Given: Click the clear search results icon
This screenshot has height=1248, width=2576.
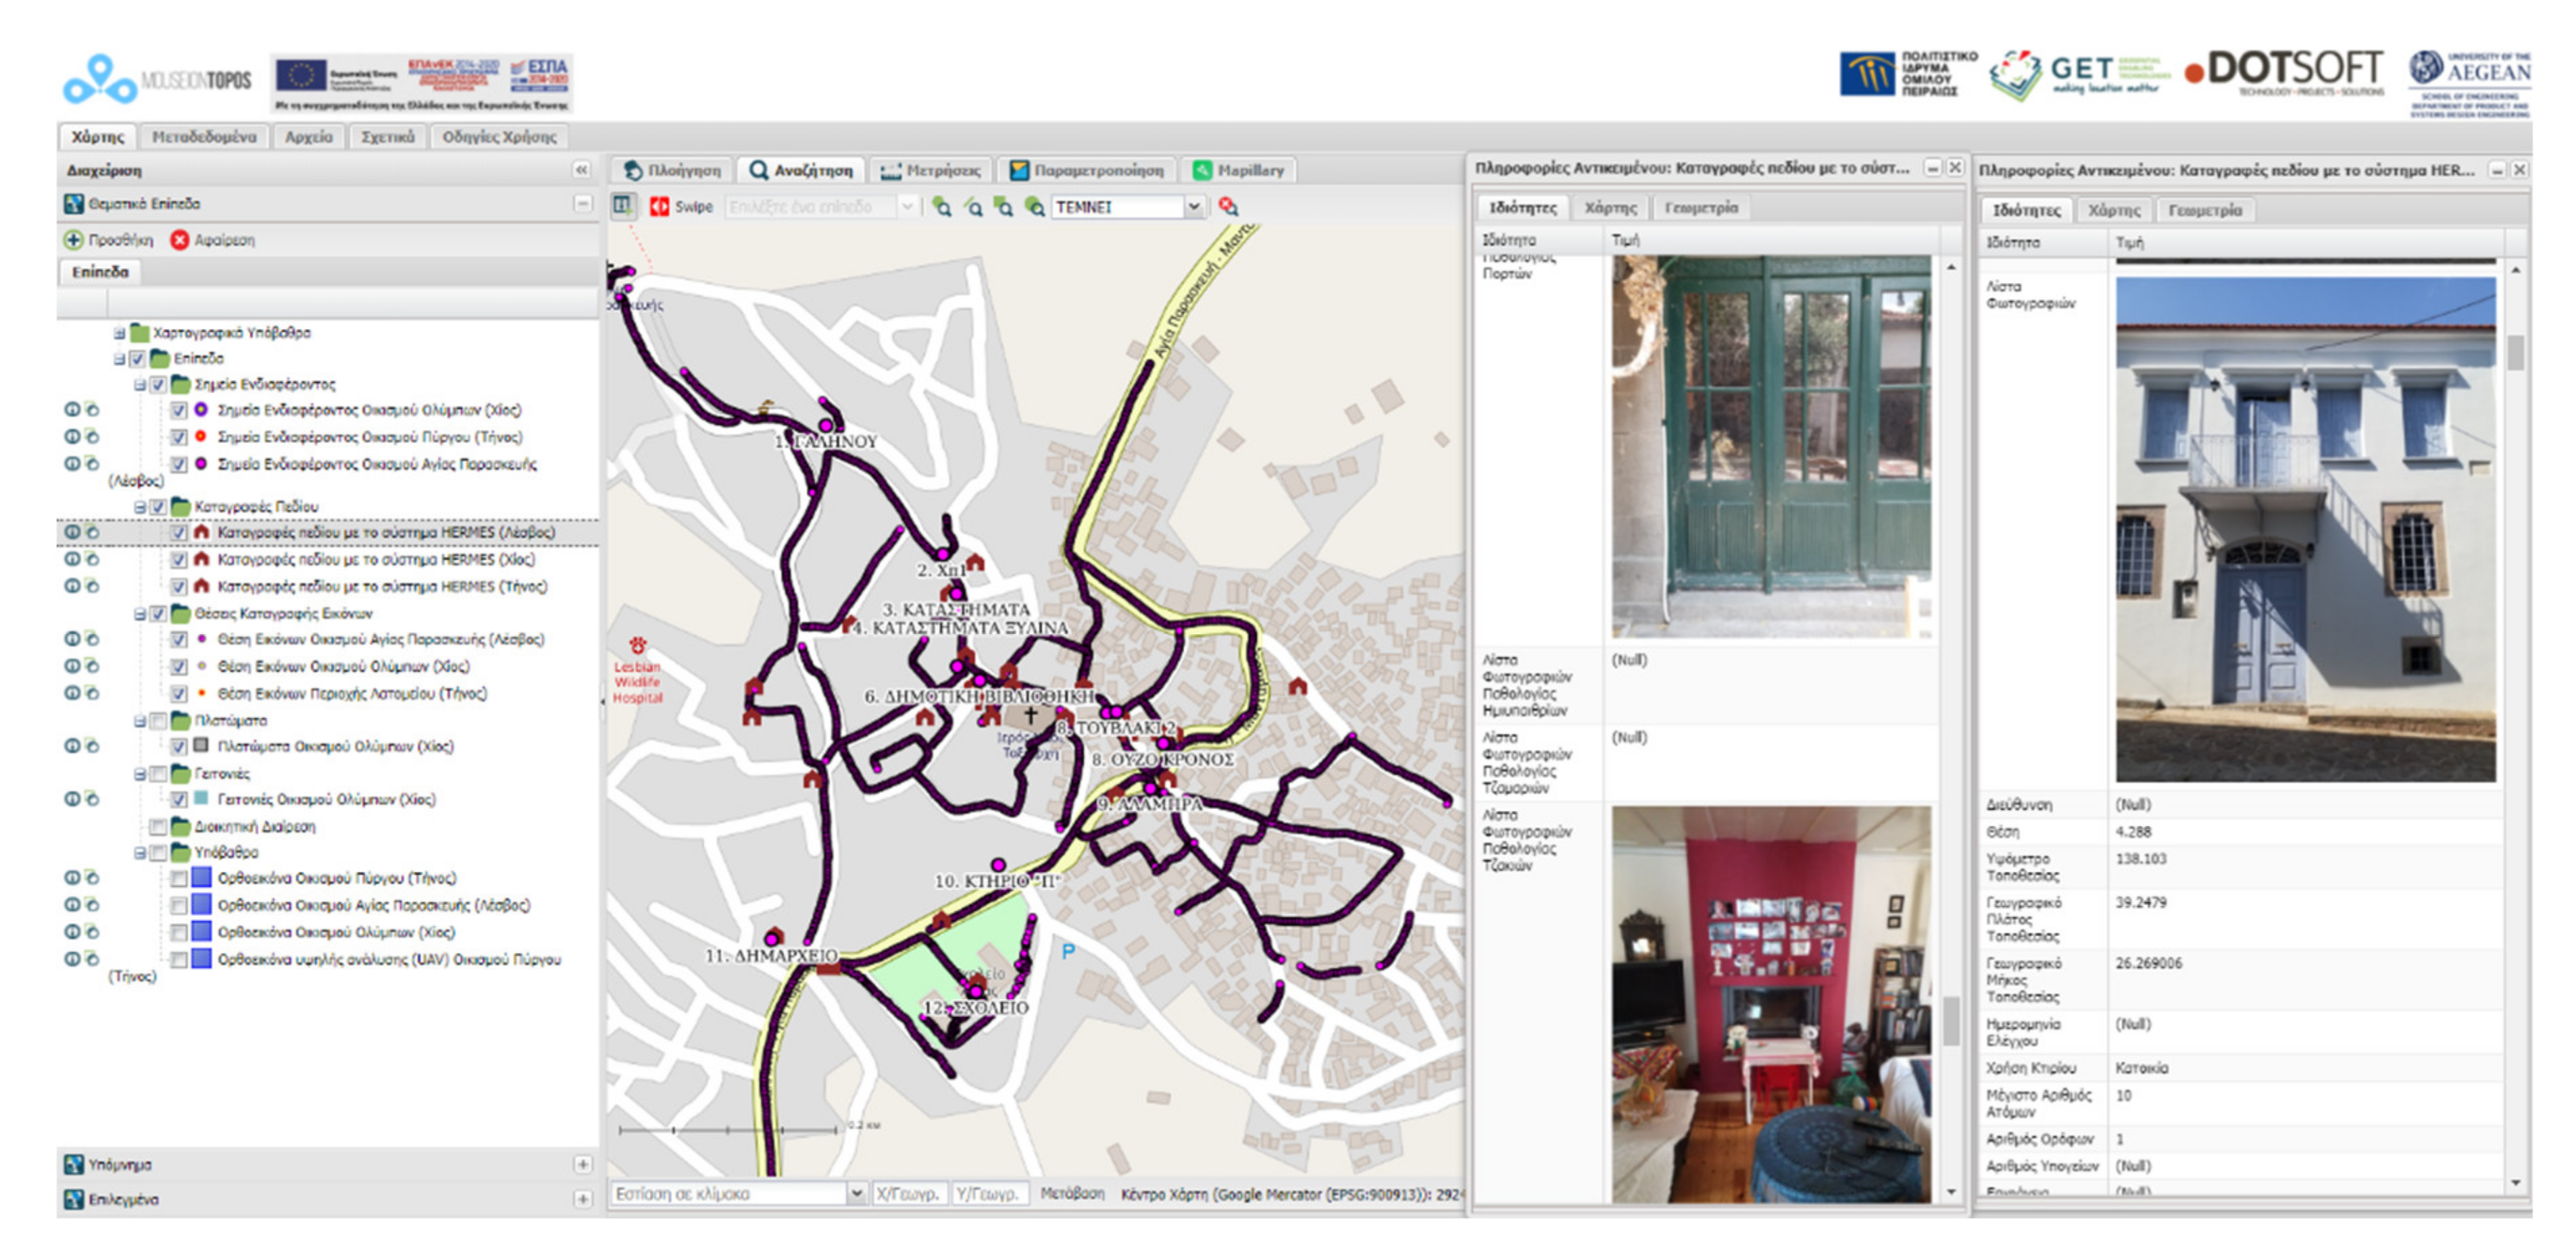Looking at the screenshot, I should (1228, 207).
